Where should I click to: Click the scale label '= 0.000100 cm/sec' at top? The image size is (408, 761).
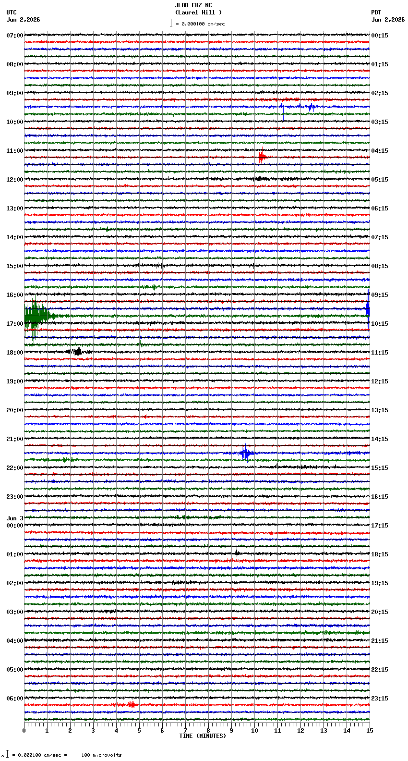(200, 24)
